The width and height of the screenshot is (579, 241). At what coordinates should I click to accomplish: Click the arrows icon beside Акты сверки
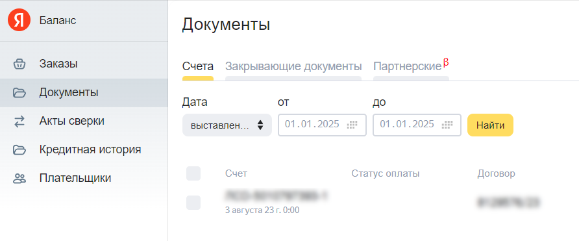19,121
